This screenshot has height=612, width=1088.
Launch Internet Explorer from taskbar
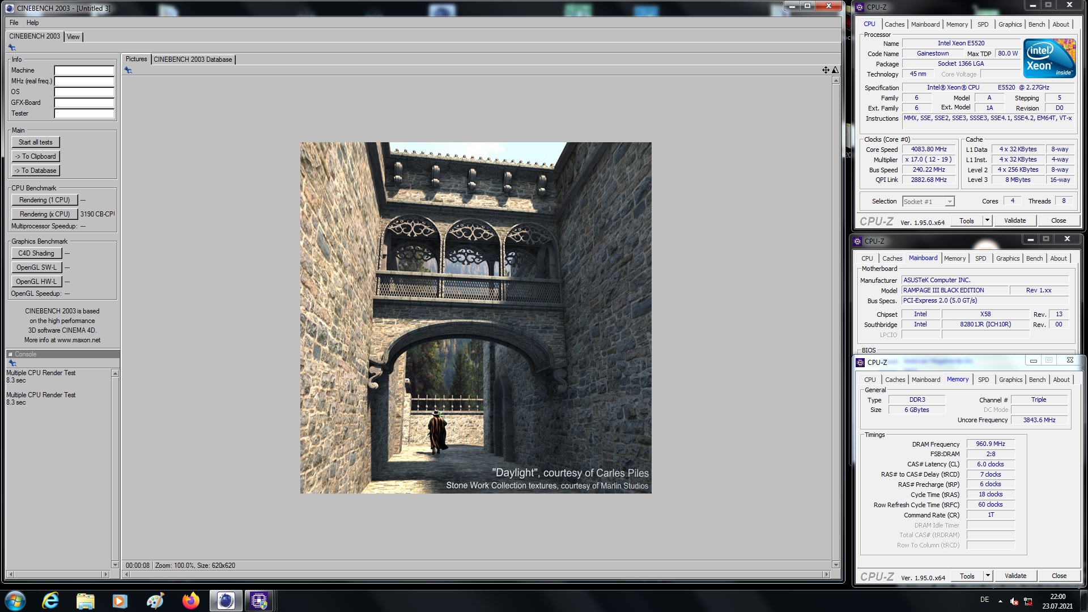(51, 600)
